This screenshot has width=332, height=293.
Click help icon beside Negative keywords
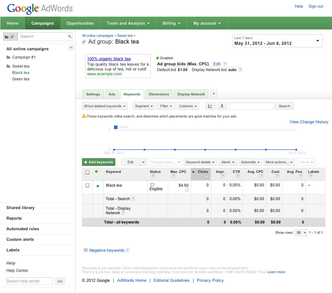[127, 250]
